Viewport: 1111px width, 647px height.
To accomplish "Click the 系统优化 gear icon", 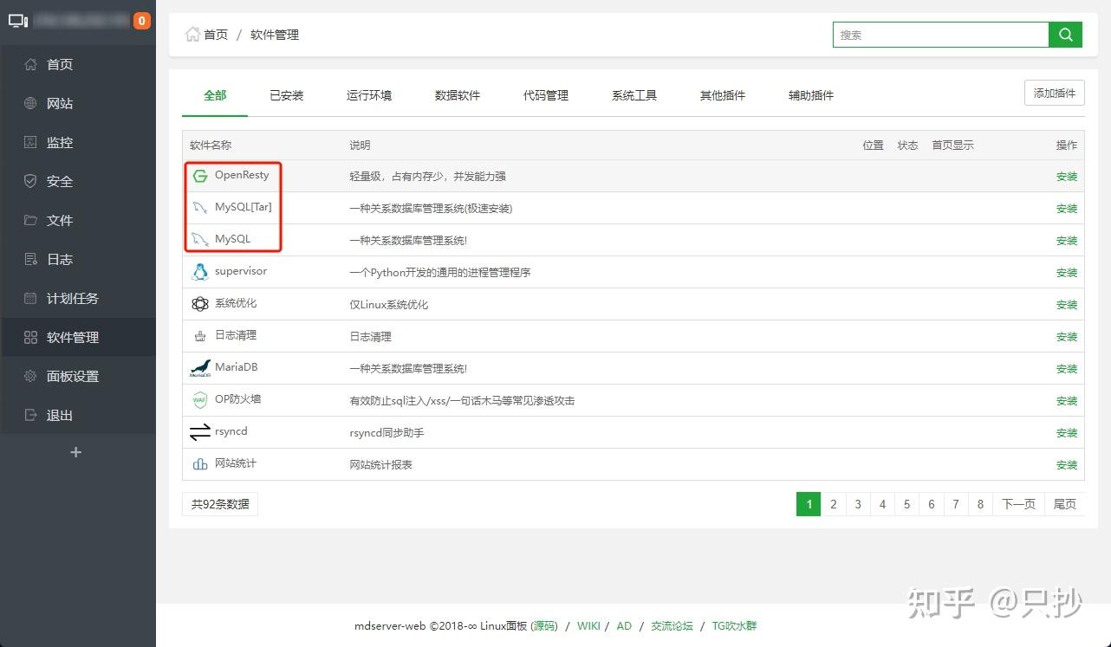I will 199,303.
